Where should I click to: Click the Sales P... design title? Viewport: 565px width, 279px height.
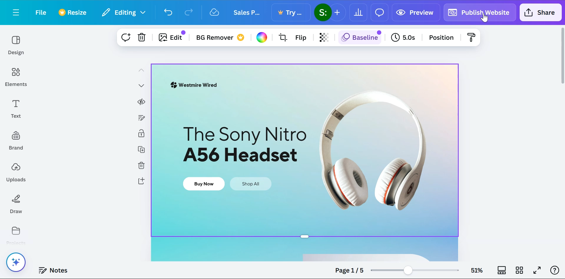pos(247,12)
